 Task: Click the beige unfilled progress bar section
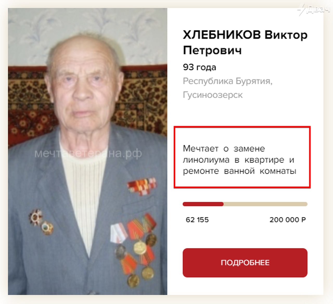click(265, 204)
